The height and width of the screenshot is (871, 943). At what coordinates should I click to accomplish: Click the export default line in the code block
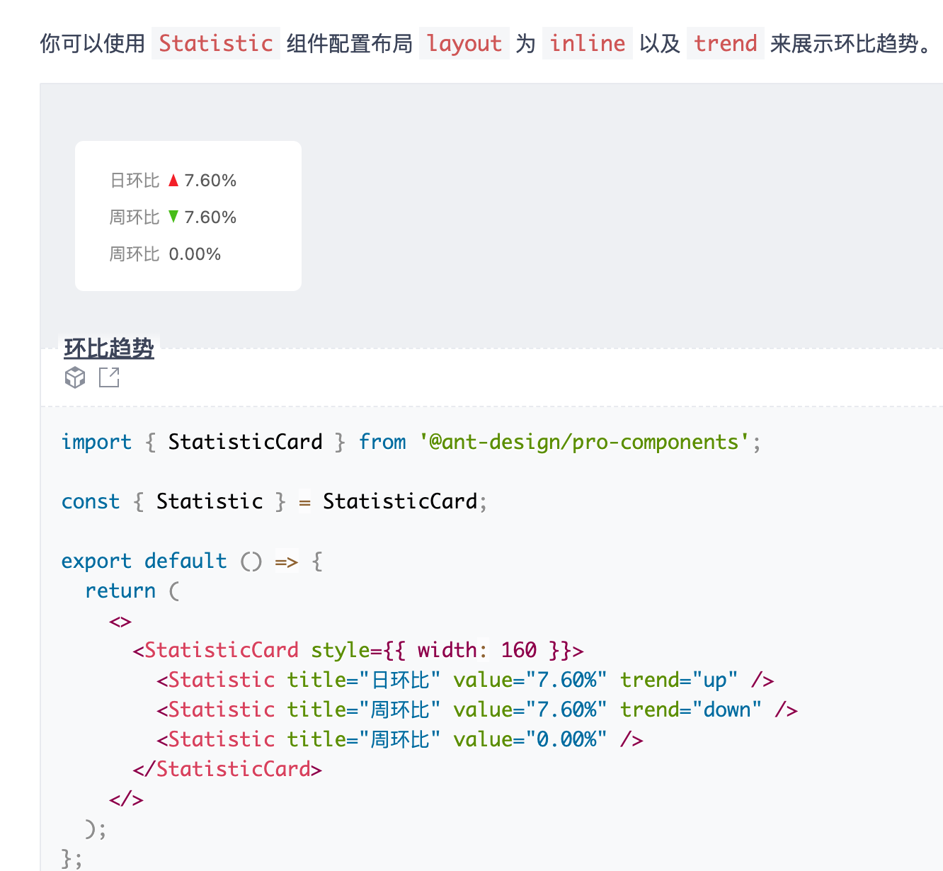[190, 560]
